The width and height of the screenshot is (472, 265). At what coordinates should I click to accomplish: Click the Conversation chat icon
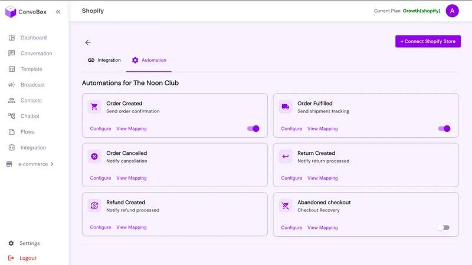point(12,53)
